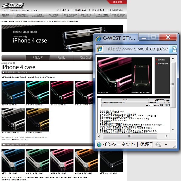
Task: Click the security lock icon in the popup status bar
Action: click(158, 145)
